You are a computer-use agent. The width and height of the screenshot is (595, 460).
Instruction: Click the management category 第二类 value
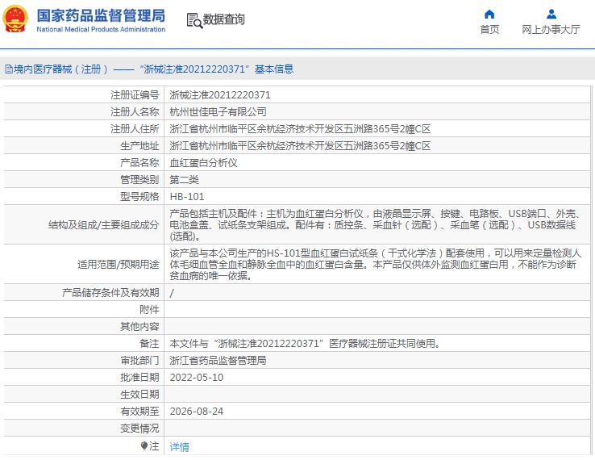[x=184, y=179]
